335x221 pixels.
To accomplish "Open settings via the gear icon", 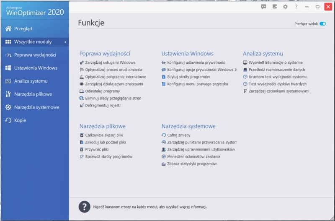I will (286, 7).
